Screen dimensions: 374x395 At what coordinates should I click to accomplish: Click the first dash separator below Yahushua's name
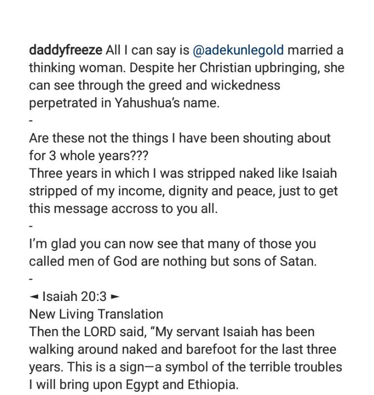click(31, 121)
